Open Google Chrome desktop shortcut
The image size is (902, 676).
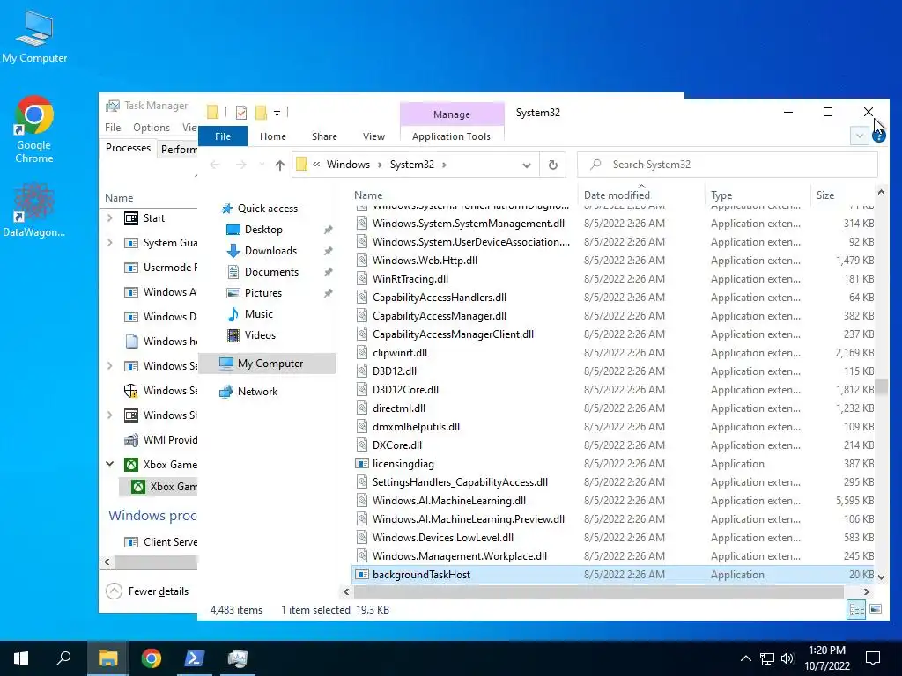point(34,130)
